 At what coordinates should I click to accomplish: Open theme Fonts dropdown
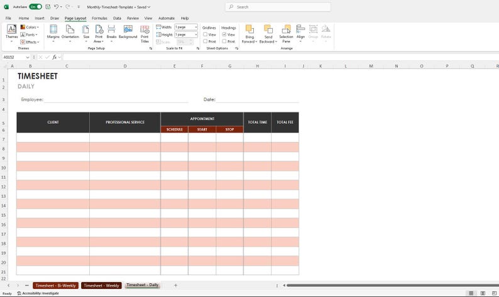pos(29,35)
